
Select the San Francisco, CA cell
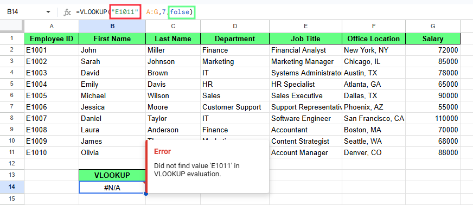pos(373,118)
